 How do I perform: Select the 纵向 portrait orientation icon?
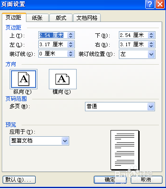click(x=23, y=79)
